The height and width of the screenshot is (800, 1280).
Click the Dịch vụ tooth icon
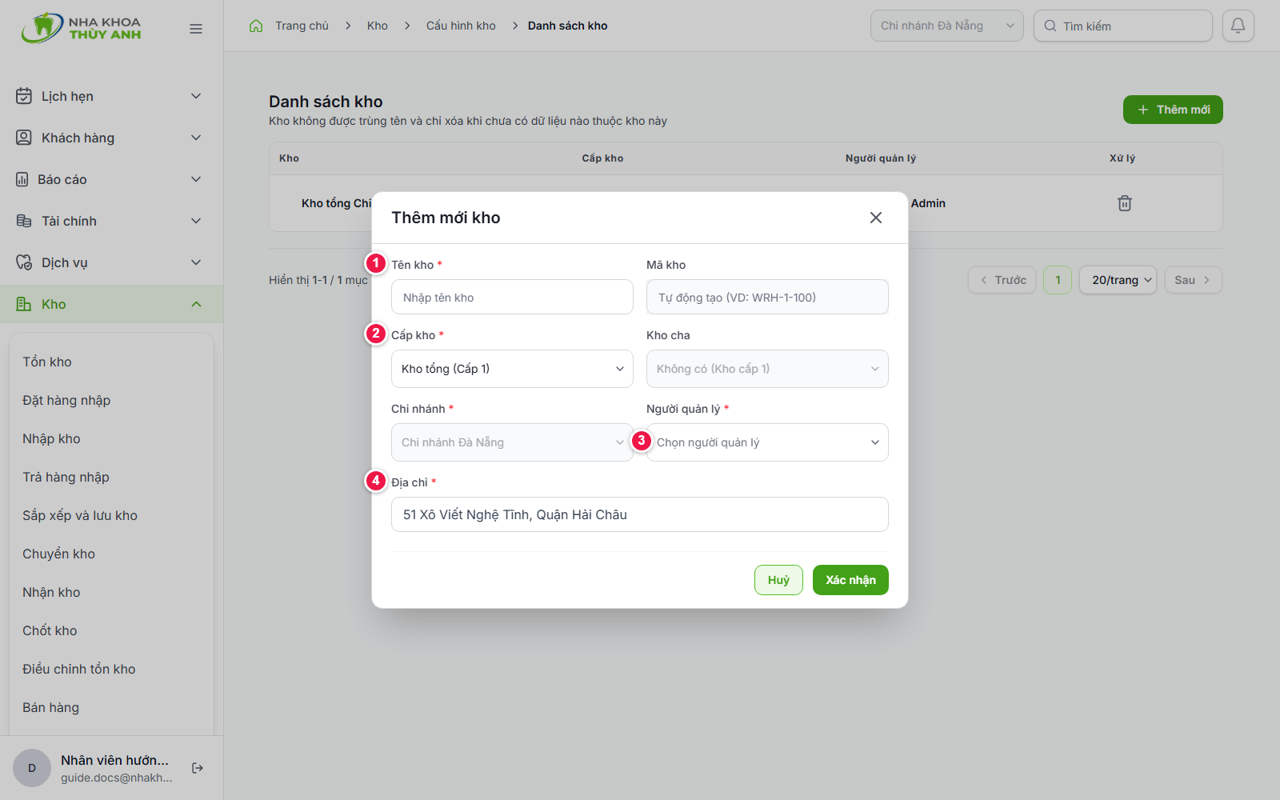click(x=24, y=262)
